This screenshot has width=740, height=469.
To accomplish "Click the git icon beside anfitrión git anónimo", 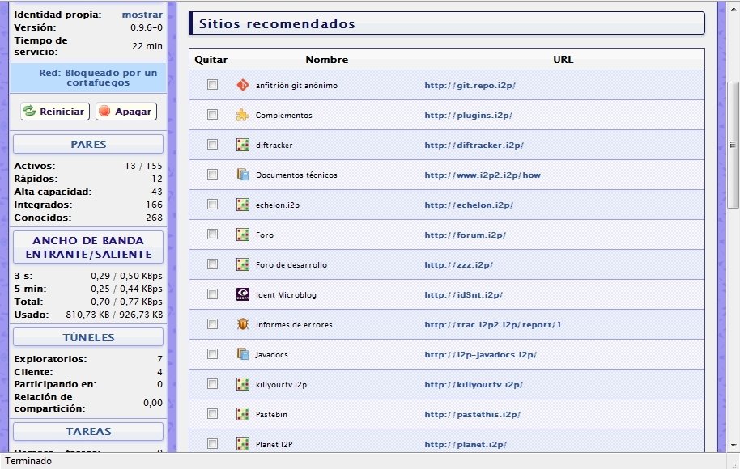I will tap(243, 86).
